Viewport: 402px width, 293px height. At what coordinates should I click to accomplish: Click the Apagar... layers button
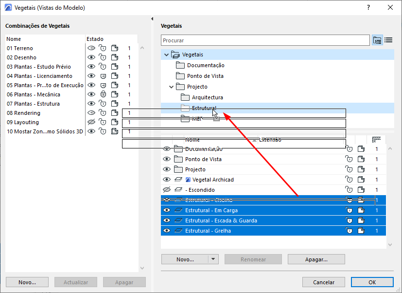coord(316,259)
